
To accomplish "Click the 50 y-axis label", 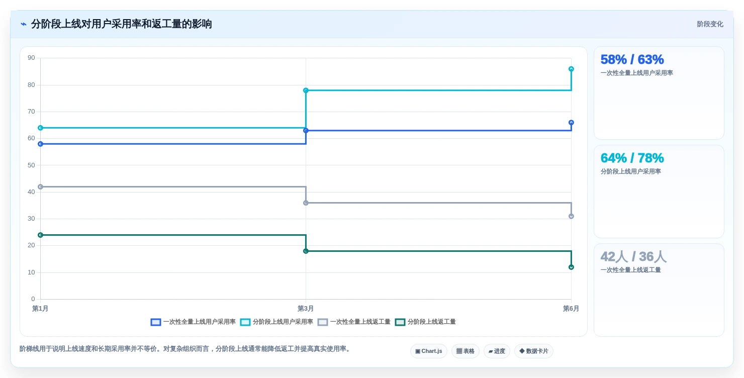I will [x=32, y=165].
